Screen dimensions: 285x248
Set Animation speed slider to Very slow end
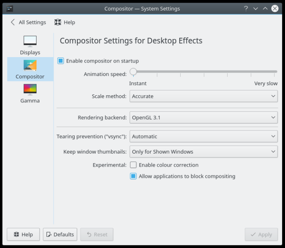[x=274, y=72]
